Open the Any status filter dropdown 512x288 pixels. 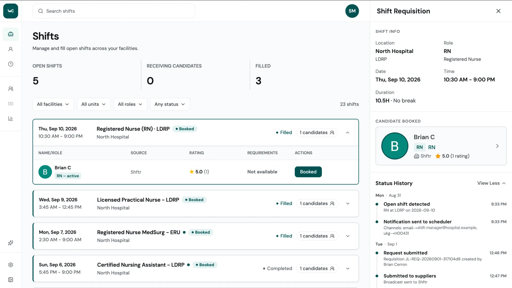pos(170,104)
